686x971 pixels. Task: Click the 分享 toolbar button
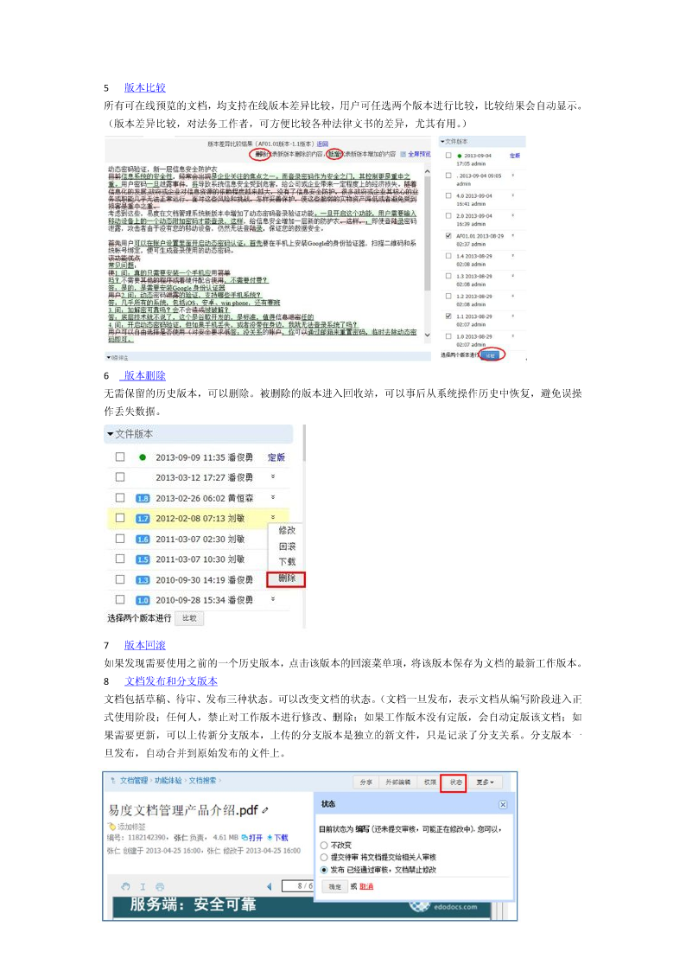pyautogui.click(x=365, y=783)
